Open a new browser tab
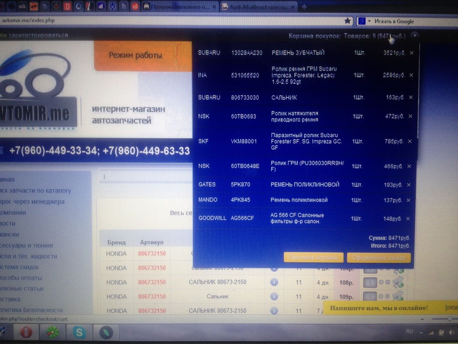Image resolution: width=458 pixels, height=344 pixels. pos(304,7)
